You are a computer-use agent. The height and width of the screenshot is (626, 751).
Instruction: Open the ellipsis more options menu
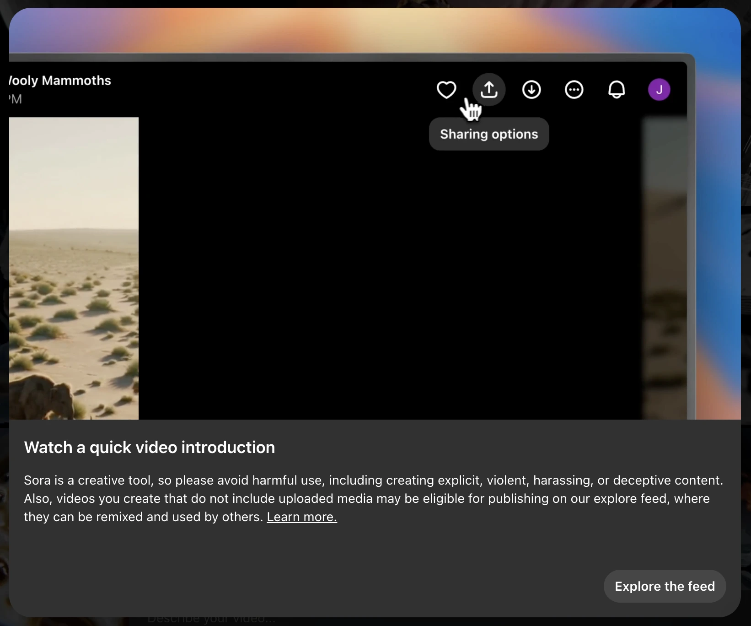point(574,90)
